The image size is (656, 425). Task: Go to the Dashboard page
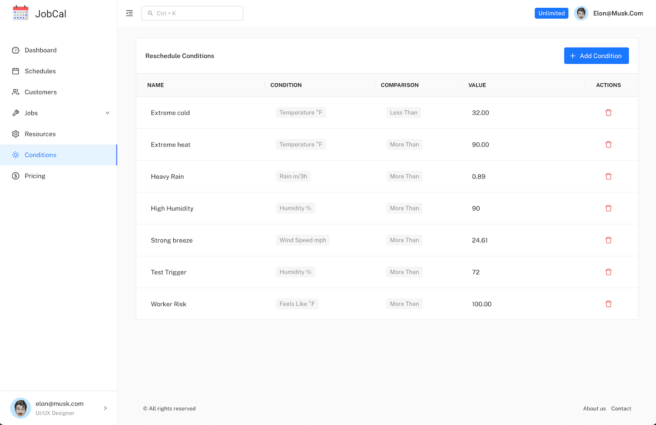[40, 50]
